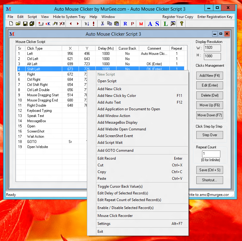This screenshot has width=242, height=241.
Task: Choose Add Window Action entry
Action: (138, 116)
